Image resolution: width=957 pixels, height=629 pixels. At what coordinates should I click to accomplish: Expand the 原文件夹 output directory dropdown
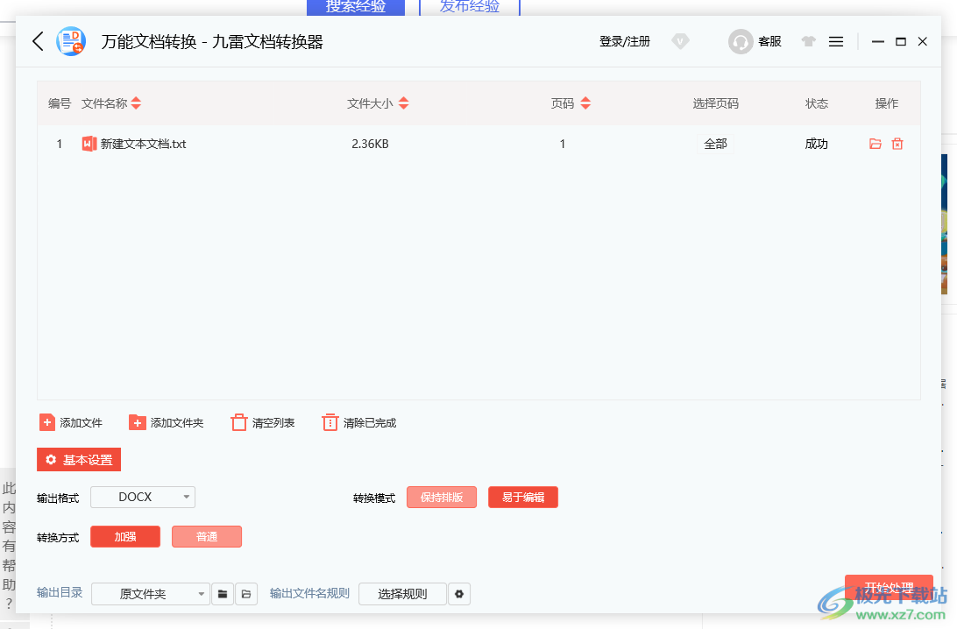pos(202,594)
